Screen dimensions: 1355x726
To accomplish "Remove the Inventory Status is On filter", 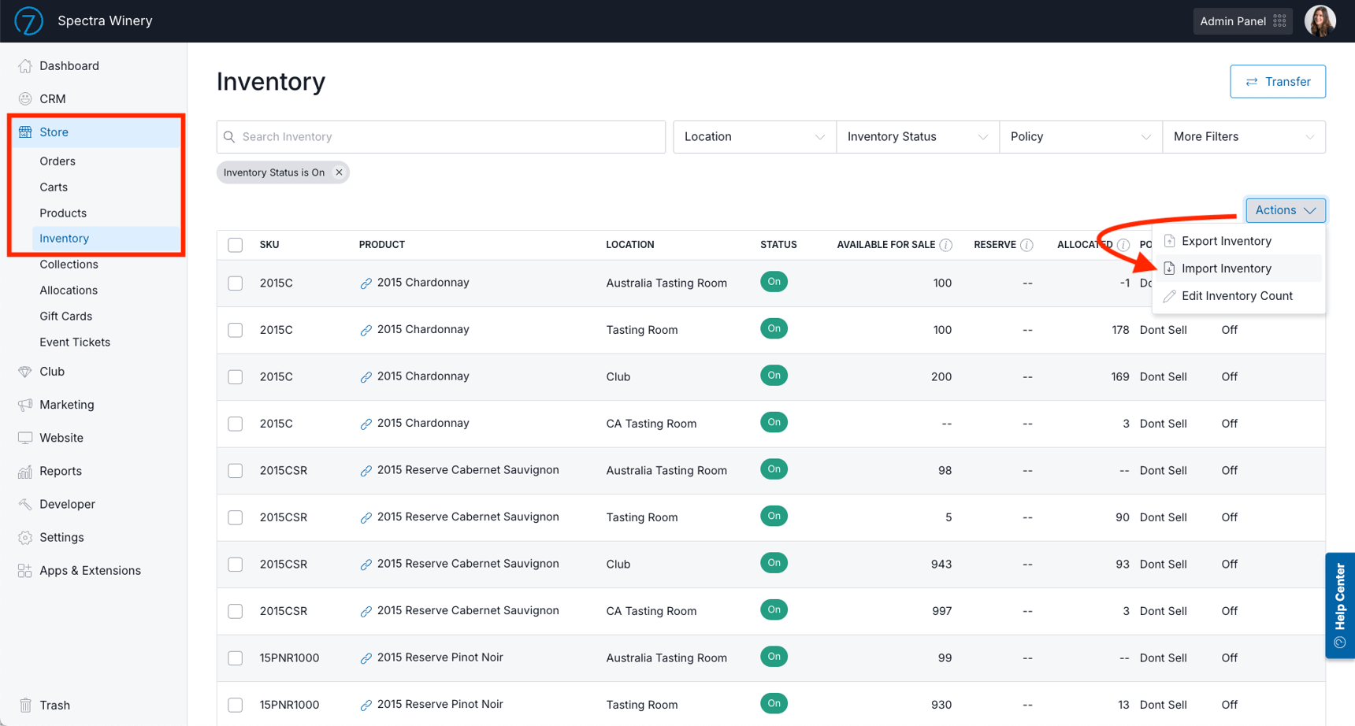I will (339, 172).
